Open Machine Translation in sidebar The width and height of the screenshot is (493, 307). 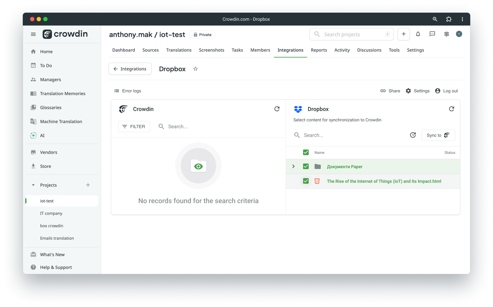tap(62, 121)
